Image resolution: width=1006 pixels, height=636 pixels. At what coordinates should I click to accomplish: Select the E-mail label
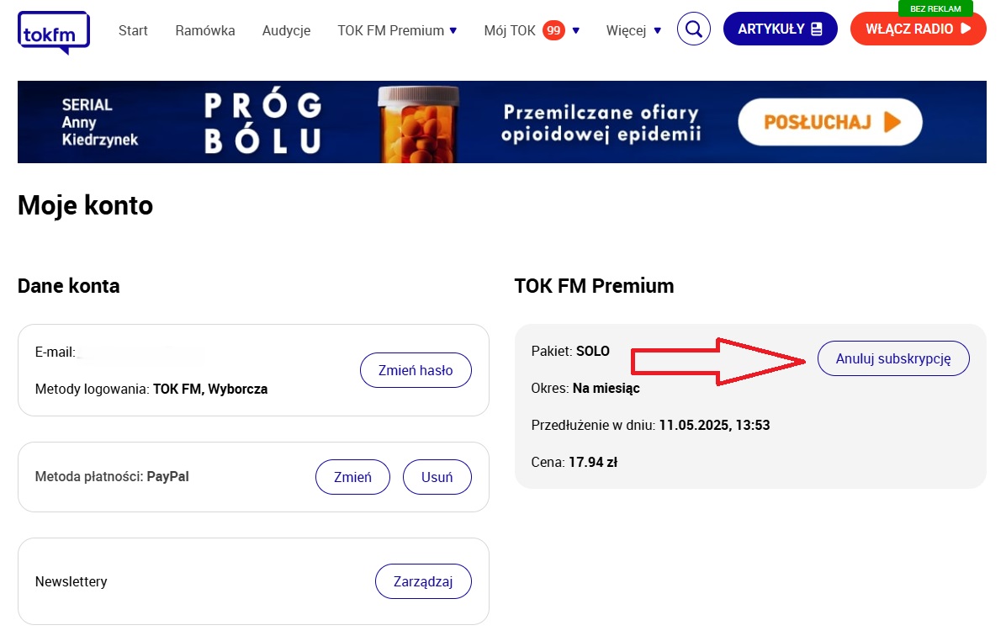(x=56, y=352)
